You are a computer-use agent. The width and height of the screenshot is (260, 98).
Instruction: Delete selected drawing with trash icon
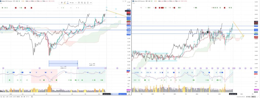coord(88,3)
